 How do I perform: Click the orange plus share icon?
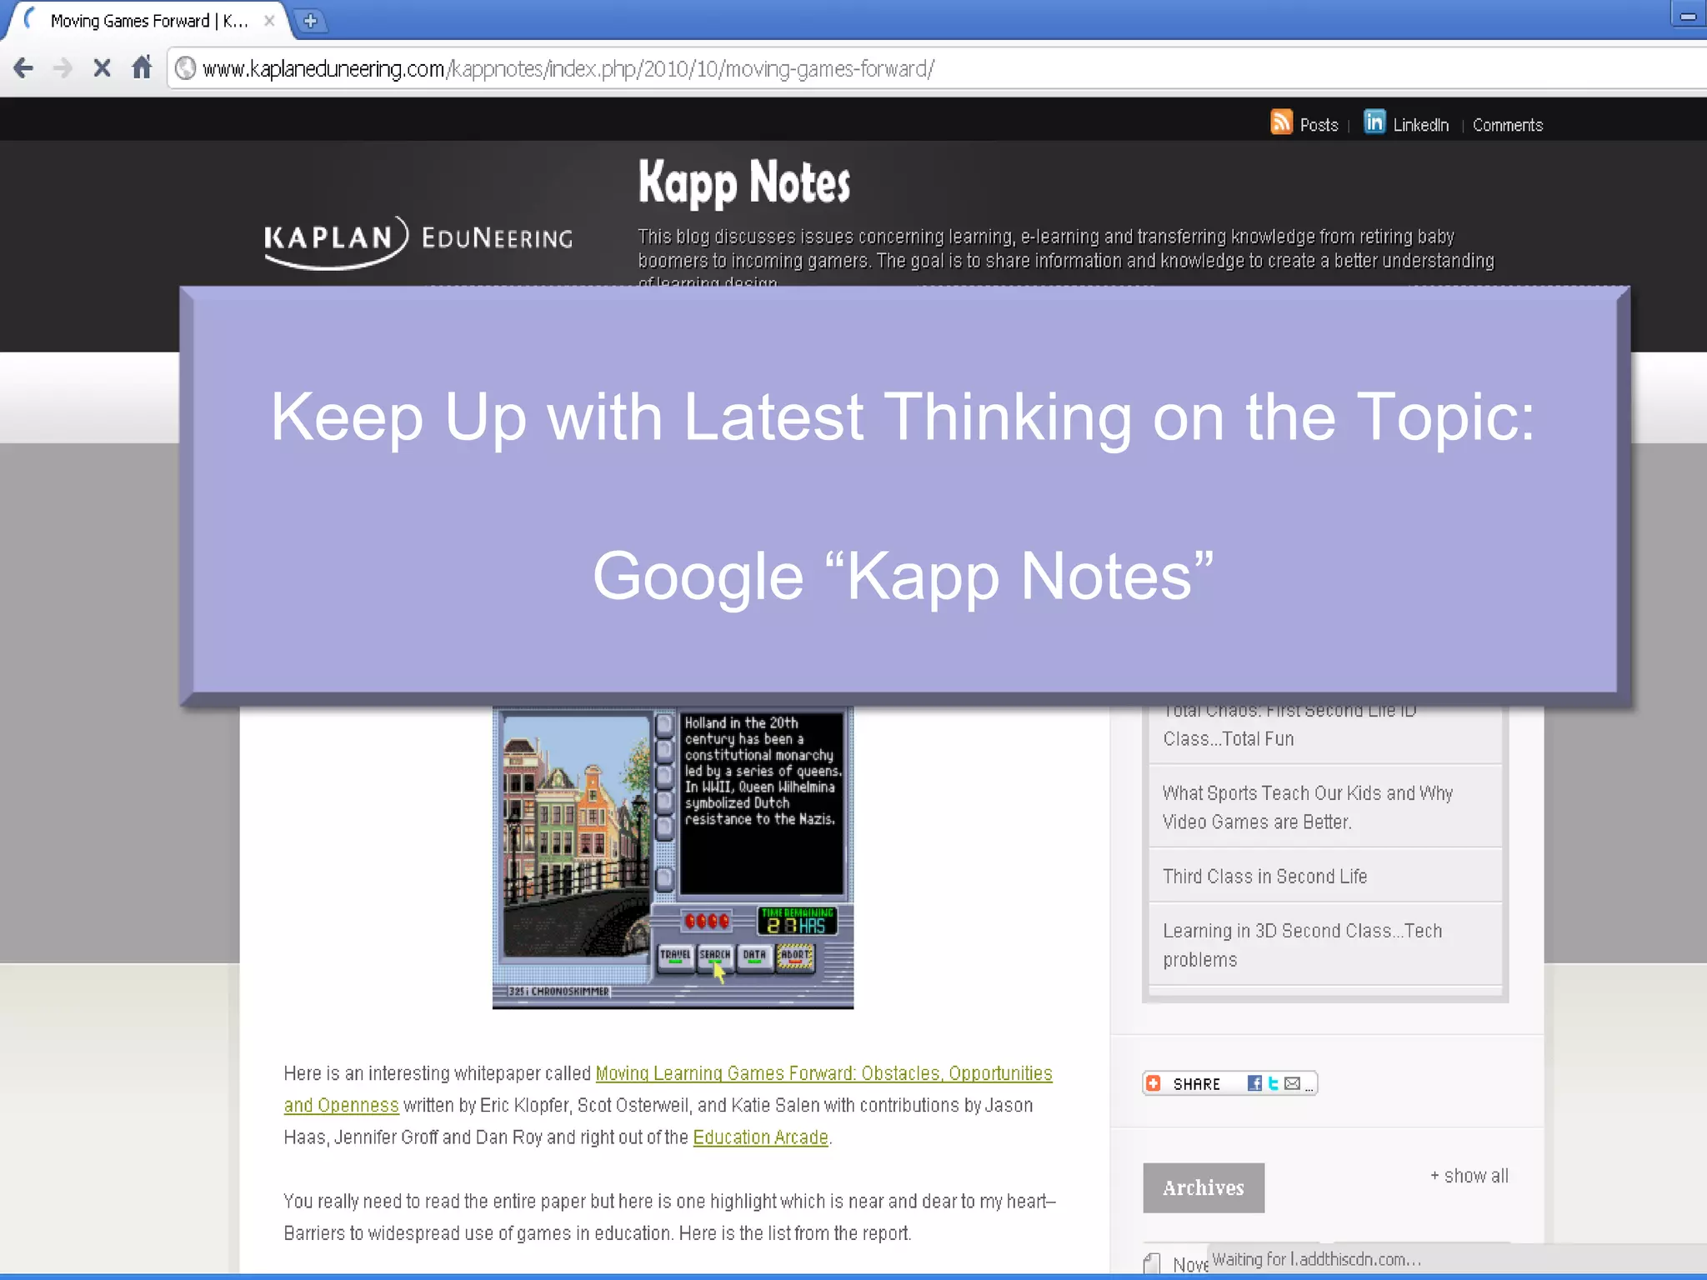(1154, 1083)
